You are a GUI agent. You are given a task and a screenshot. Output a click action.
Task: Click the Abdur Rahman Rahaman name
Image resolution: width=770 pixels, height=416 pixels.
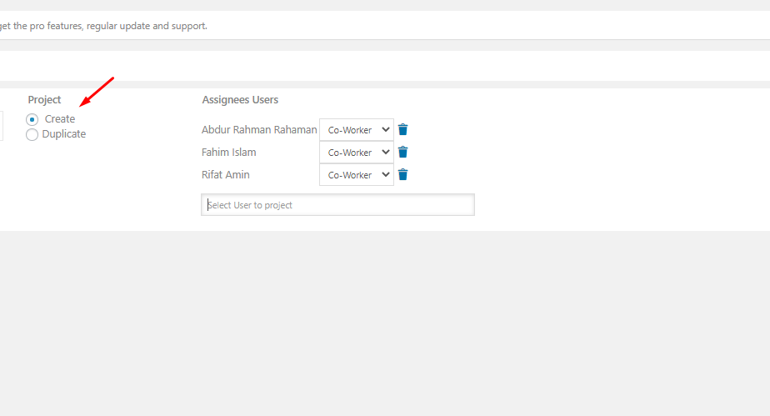coord(259,130)
